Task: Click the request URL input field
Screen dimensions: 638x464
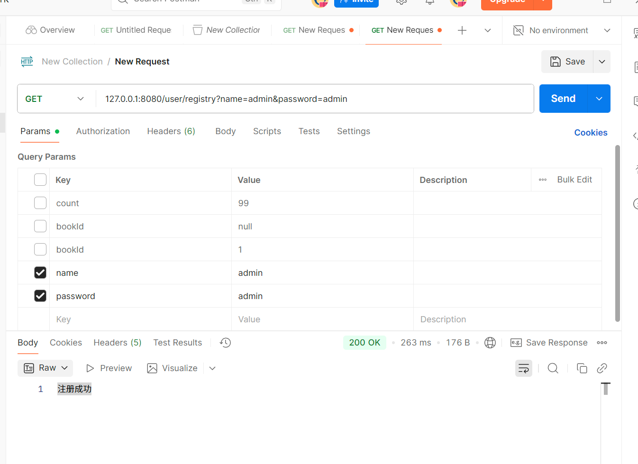Action: click(x=315, y=99)
